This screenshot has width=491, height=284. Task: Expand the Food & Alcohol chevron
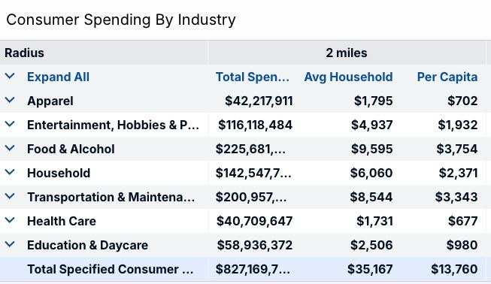[x=10, y=148]
